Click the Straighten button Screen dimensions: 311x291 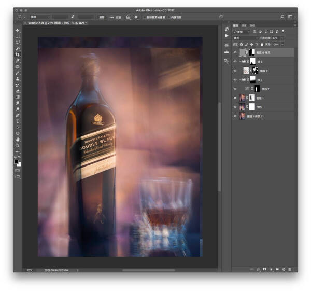116,17
